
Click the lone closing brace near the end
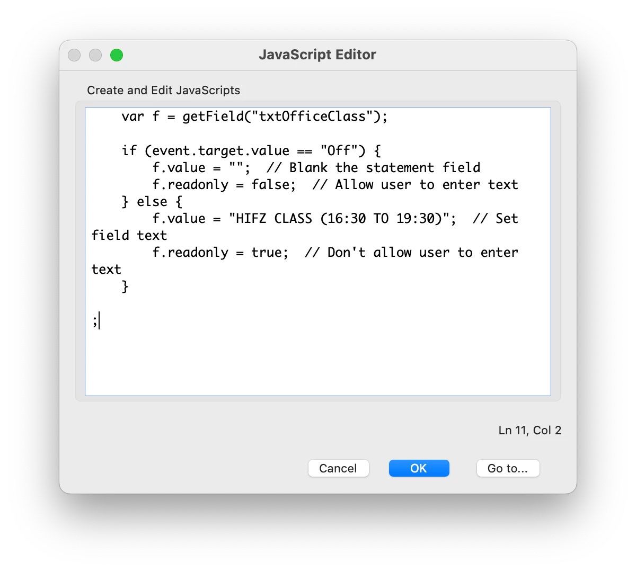point(125,287)
